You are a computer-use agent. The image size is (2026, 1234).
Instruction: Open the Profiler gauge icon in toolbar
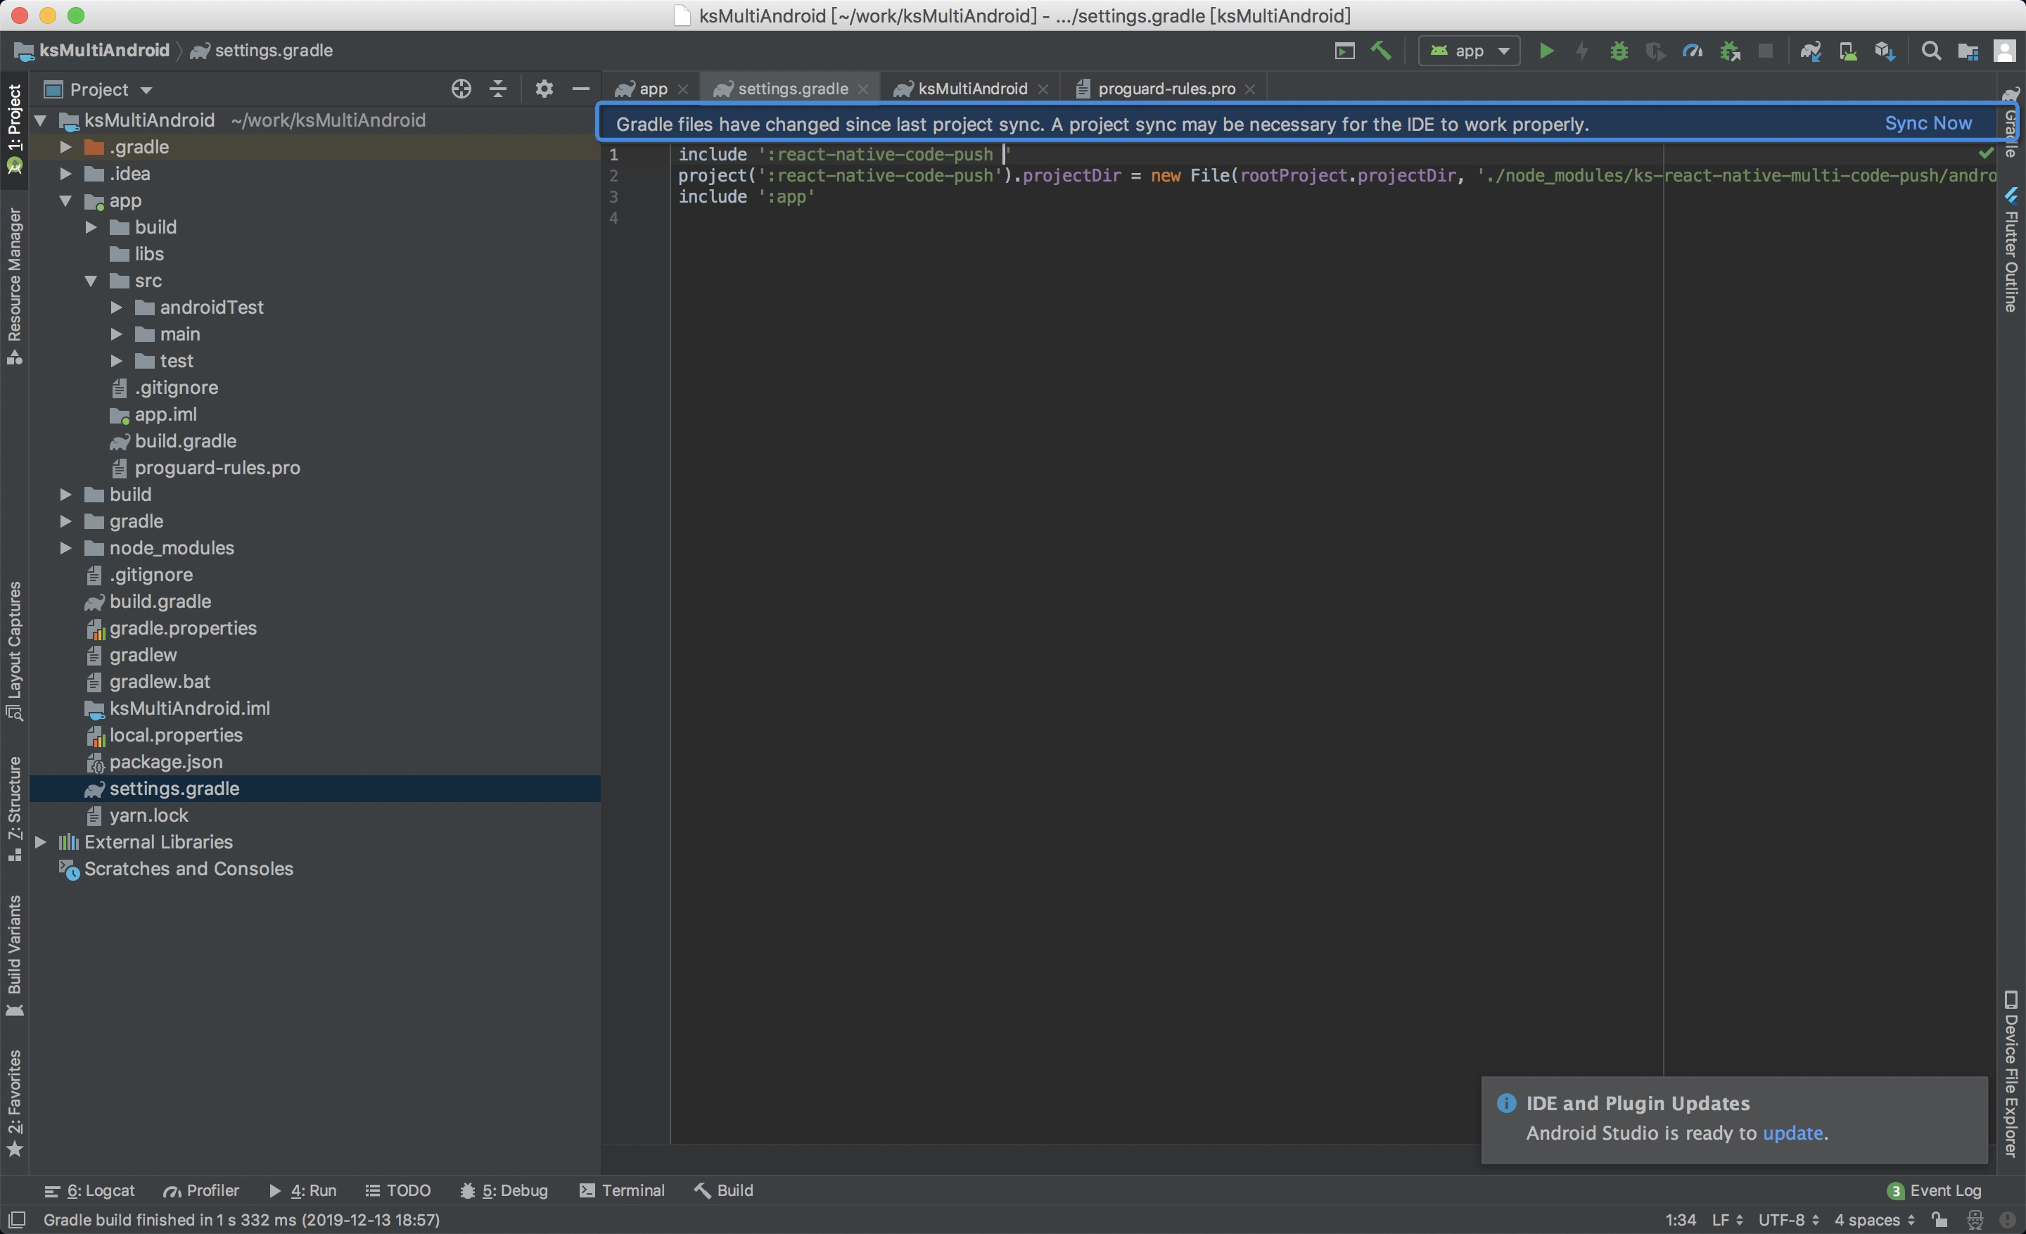tap(1691, 51)
